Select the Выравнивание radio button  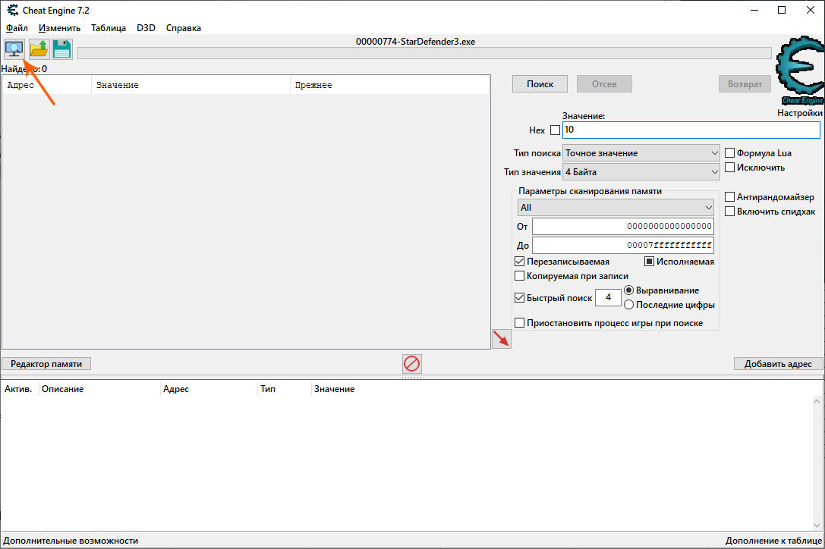tap(628, 290)
